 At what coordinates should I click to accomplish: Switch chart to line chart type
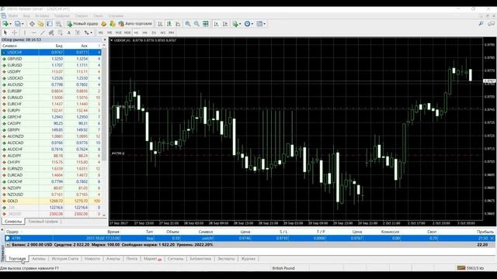pos(178,24)
